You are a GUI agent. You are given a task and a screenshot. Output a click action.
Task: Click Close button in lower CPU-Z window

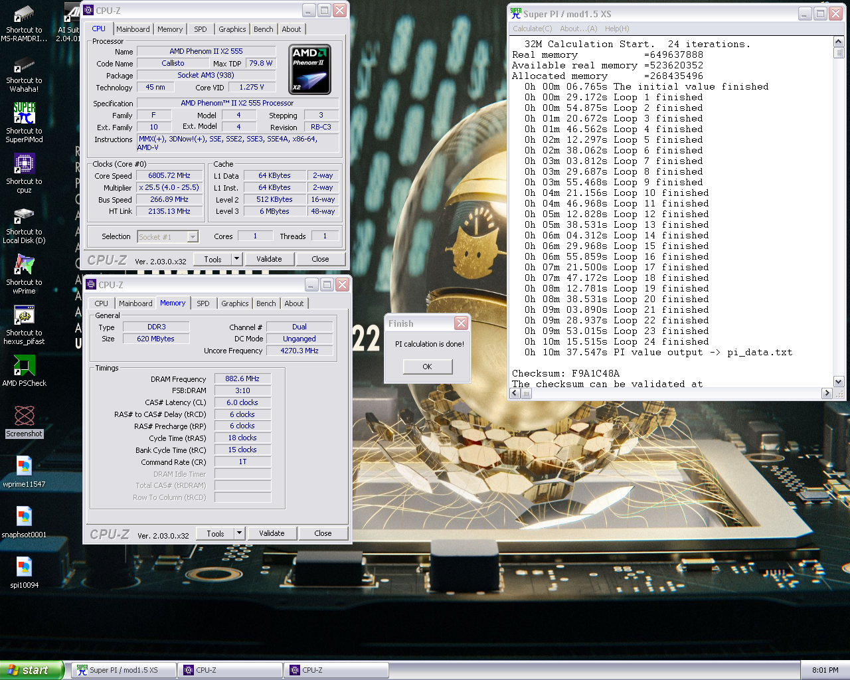323,533
